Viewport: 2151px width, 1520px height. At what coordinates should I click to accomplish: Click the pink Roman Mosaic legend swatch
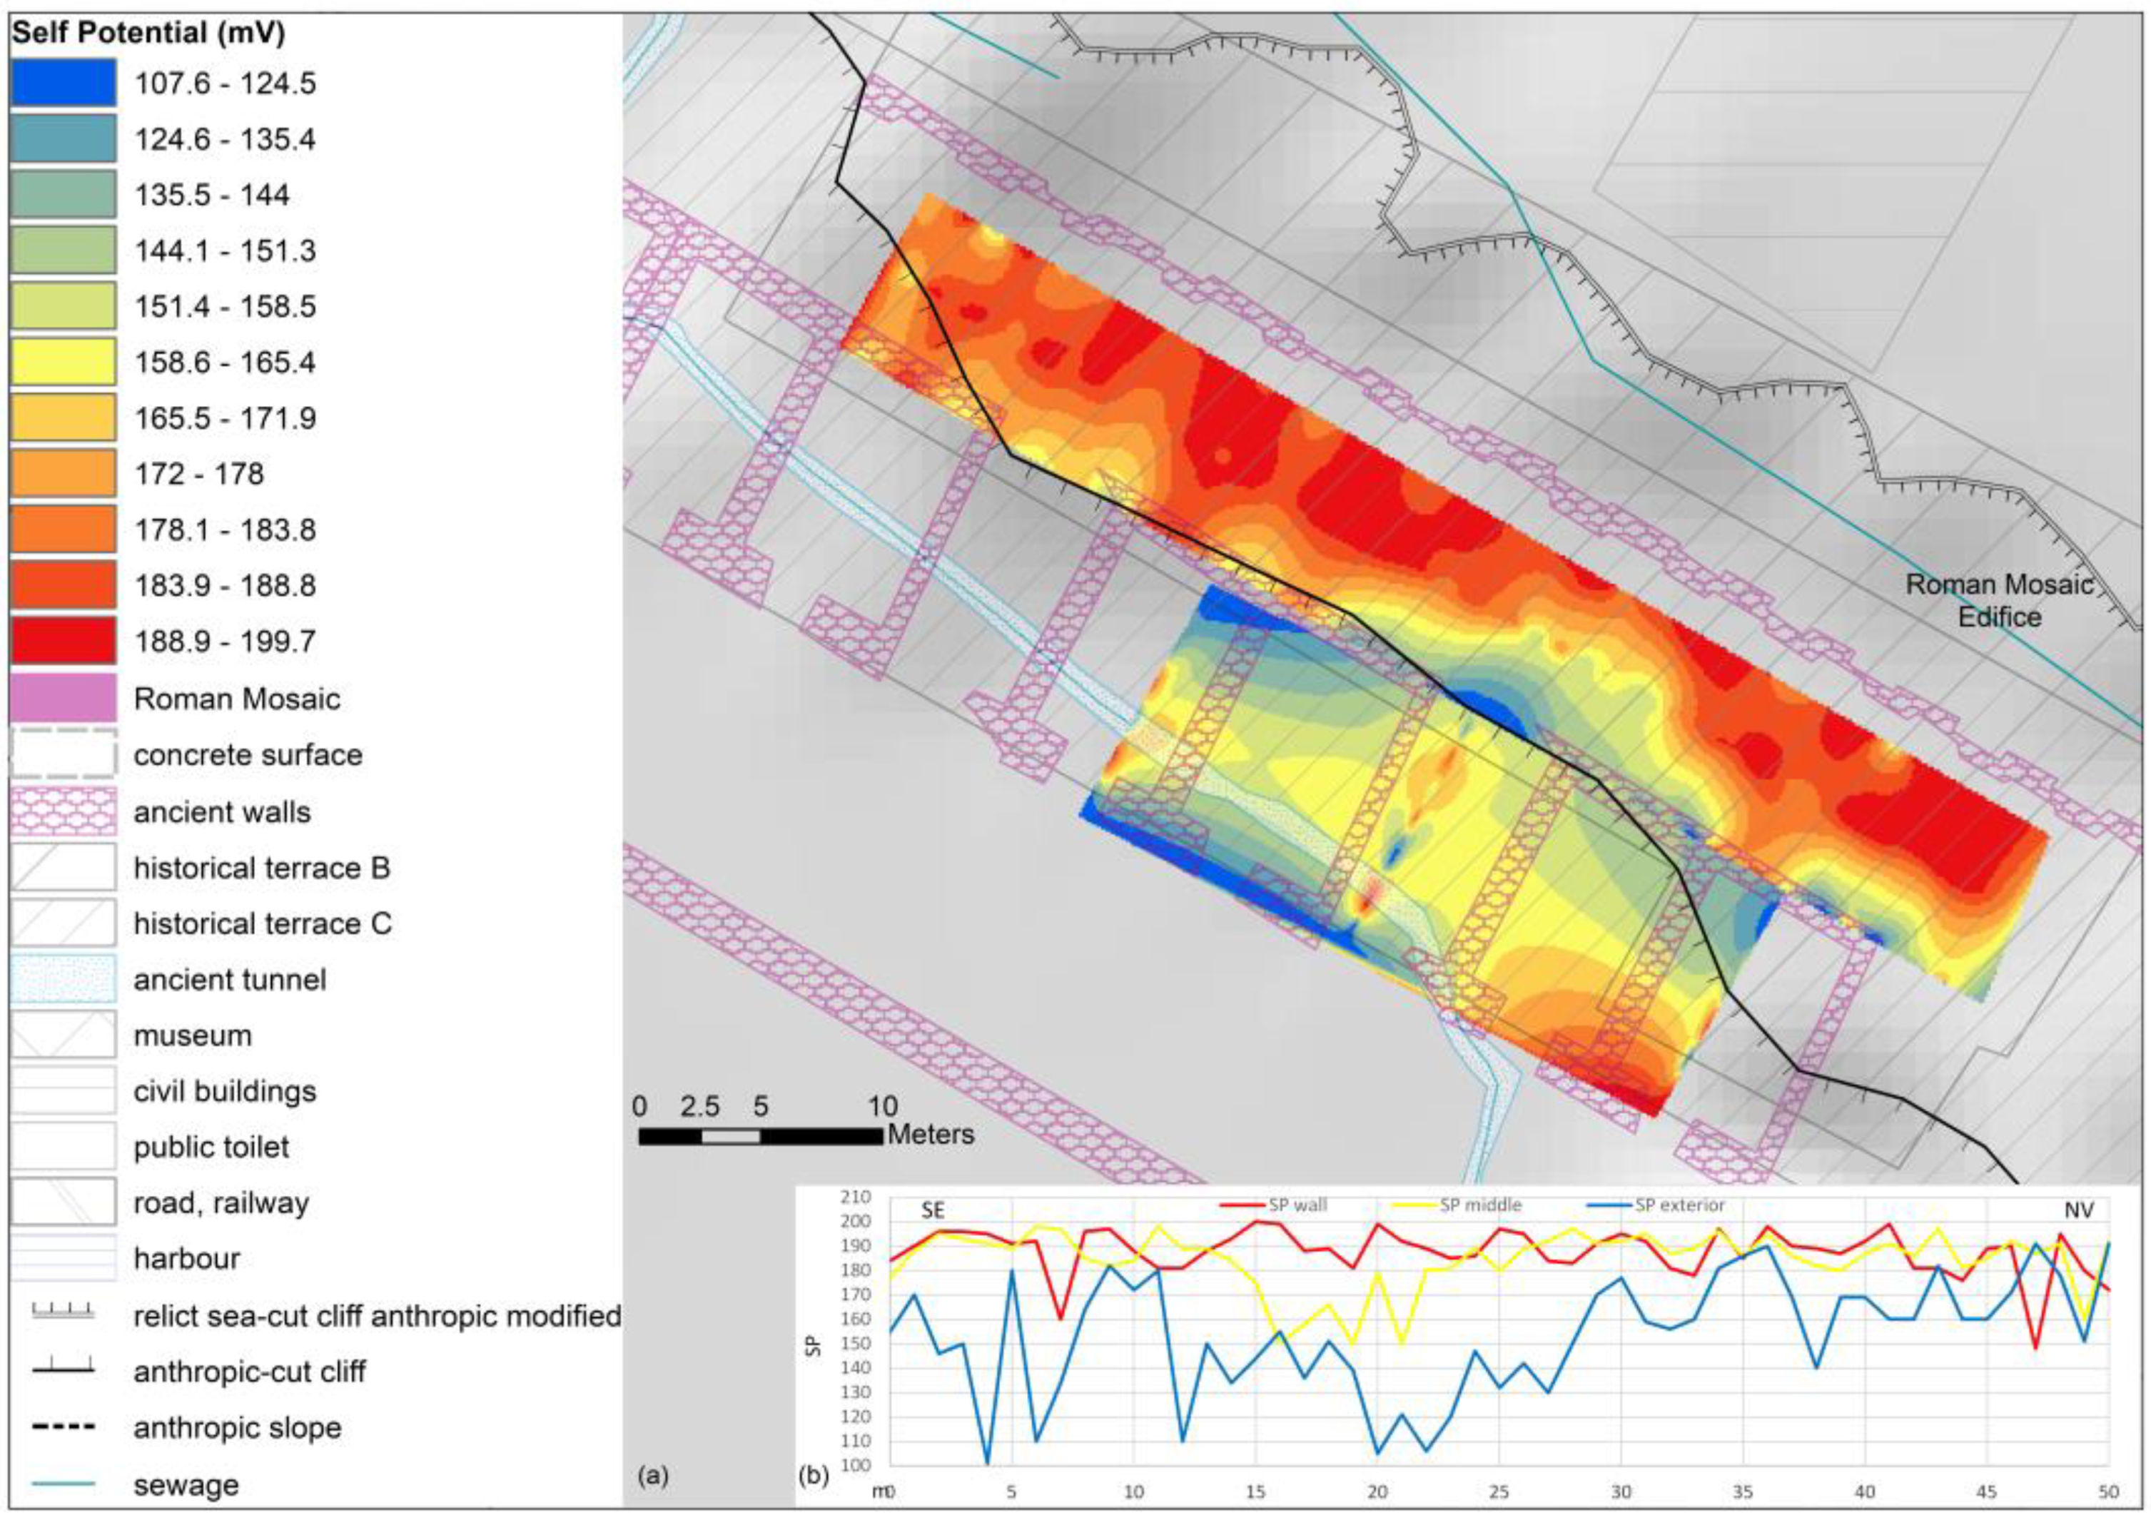(x=63, y=698)
